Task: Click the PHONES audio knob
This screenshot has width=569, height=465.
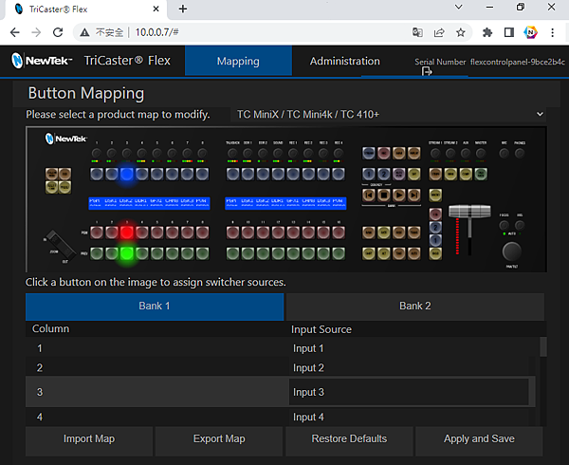Action: (520, 154)
